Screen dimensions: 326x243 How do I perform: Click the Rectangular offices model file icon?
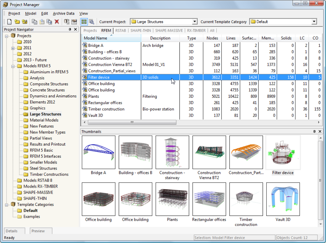click(85, 103)
